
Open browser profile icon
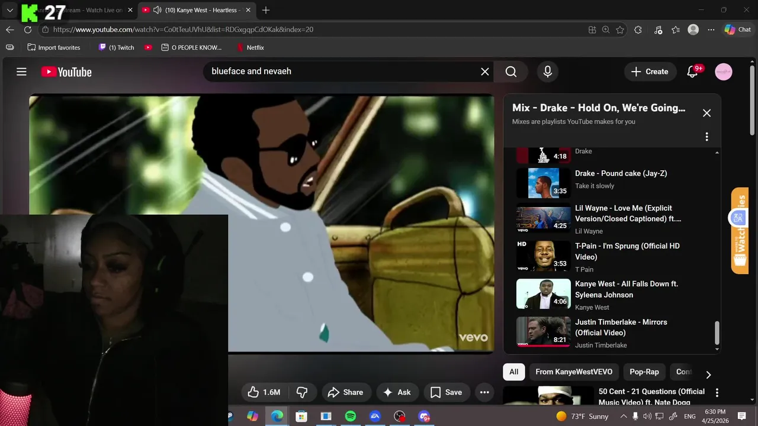click(693, 30)
